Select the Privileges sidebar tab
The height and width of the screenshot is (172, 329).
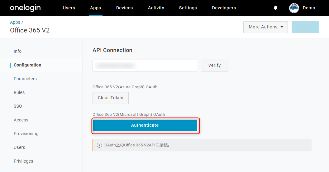(x=23, y=161)
